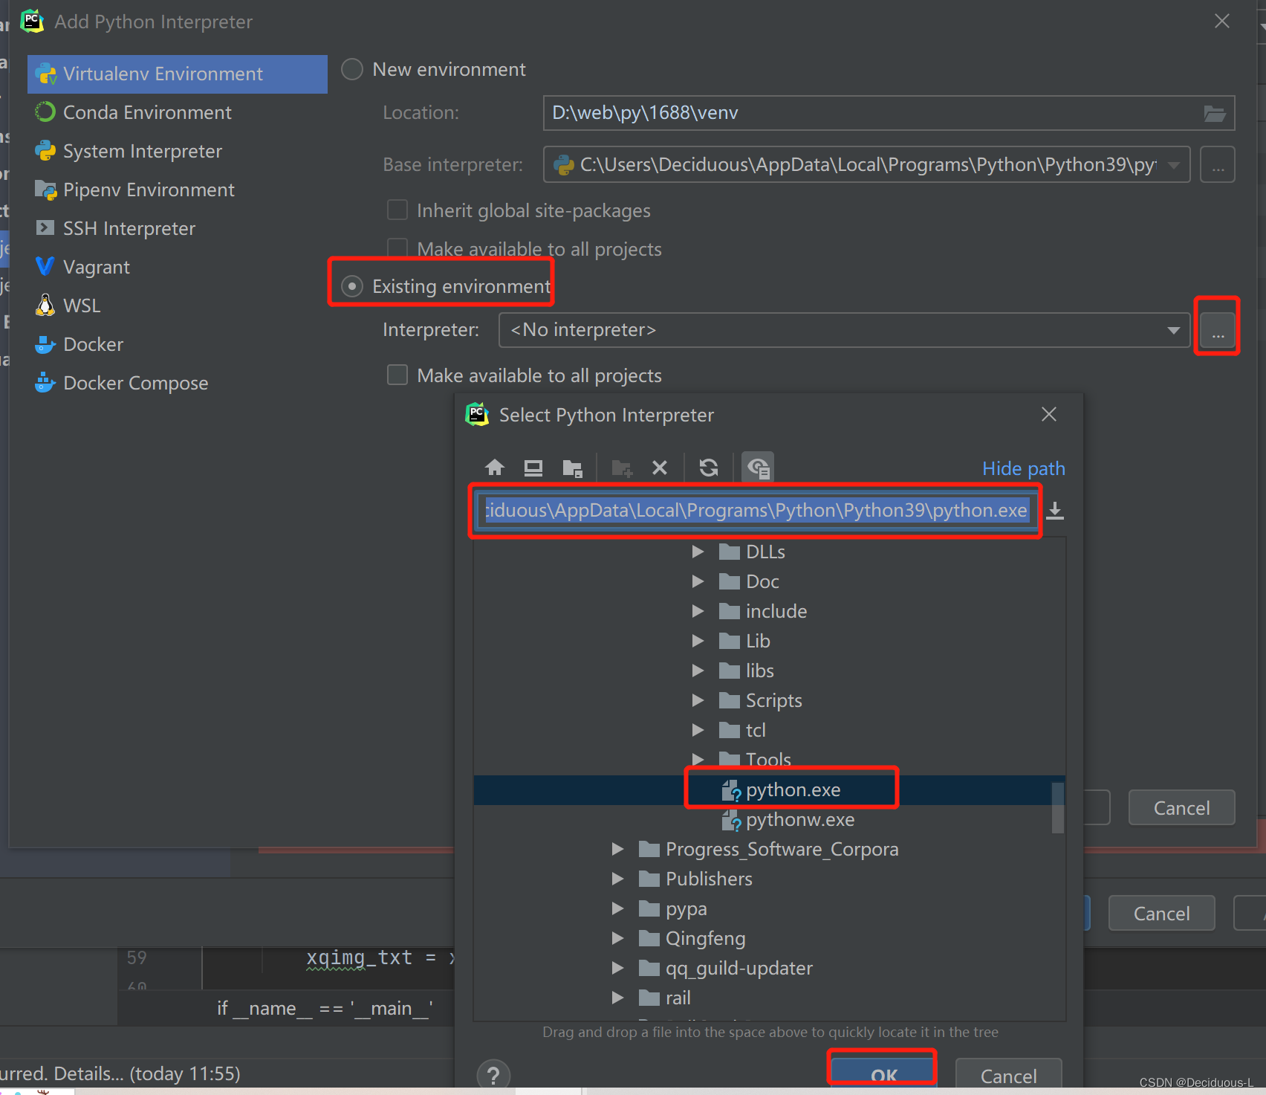Viewport: 1266px width, 1095px height.
Task: Expand qq_guild-updater folder
Action: point(617,968)
